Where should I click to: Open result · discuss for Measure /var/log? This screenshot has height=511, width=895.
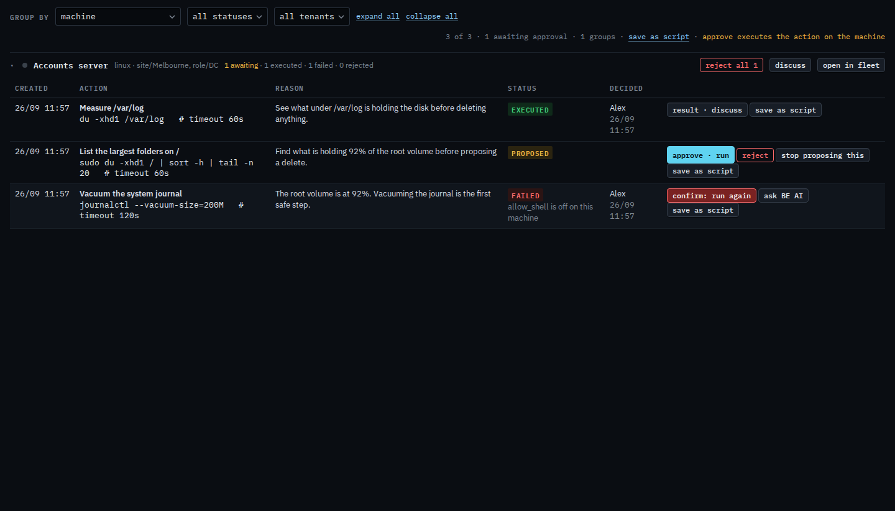coord(707,110)
